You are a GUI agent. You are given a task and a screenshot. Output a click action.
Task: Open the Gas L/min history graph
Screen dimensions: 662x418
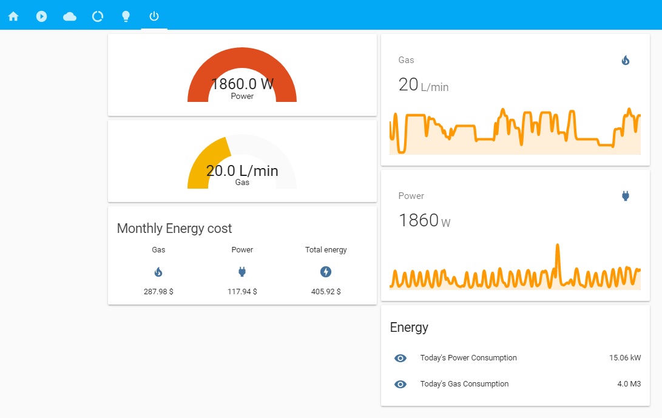(x=515, y=130)
